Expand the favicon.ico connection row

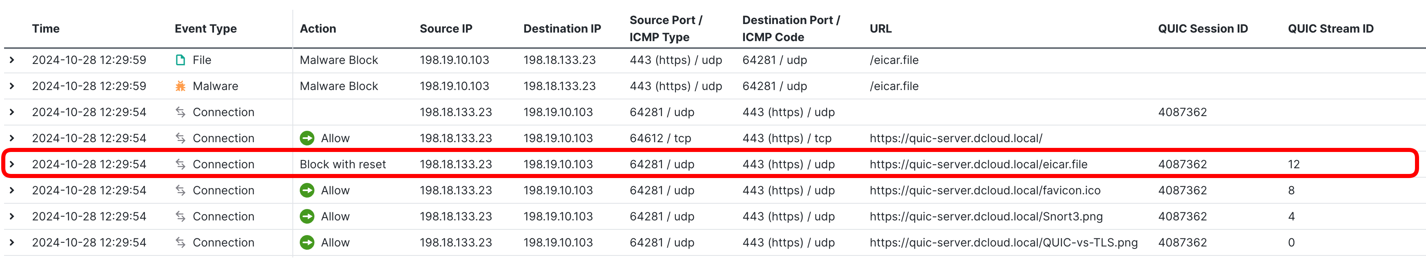point(11,191)
